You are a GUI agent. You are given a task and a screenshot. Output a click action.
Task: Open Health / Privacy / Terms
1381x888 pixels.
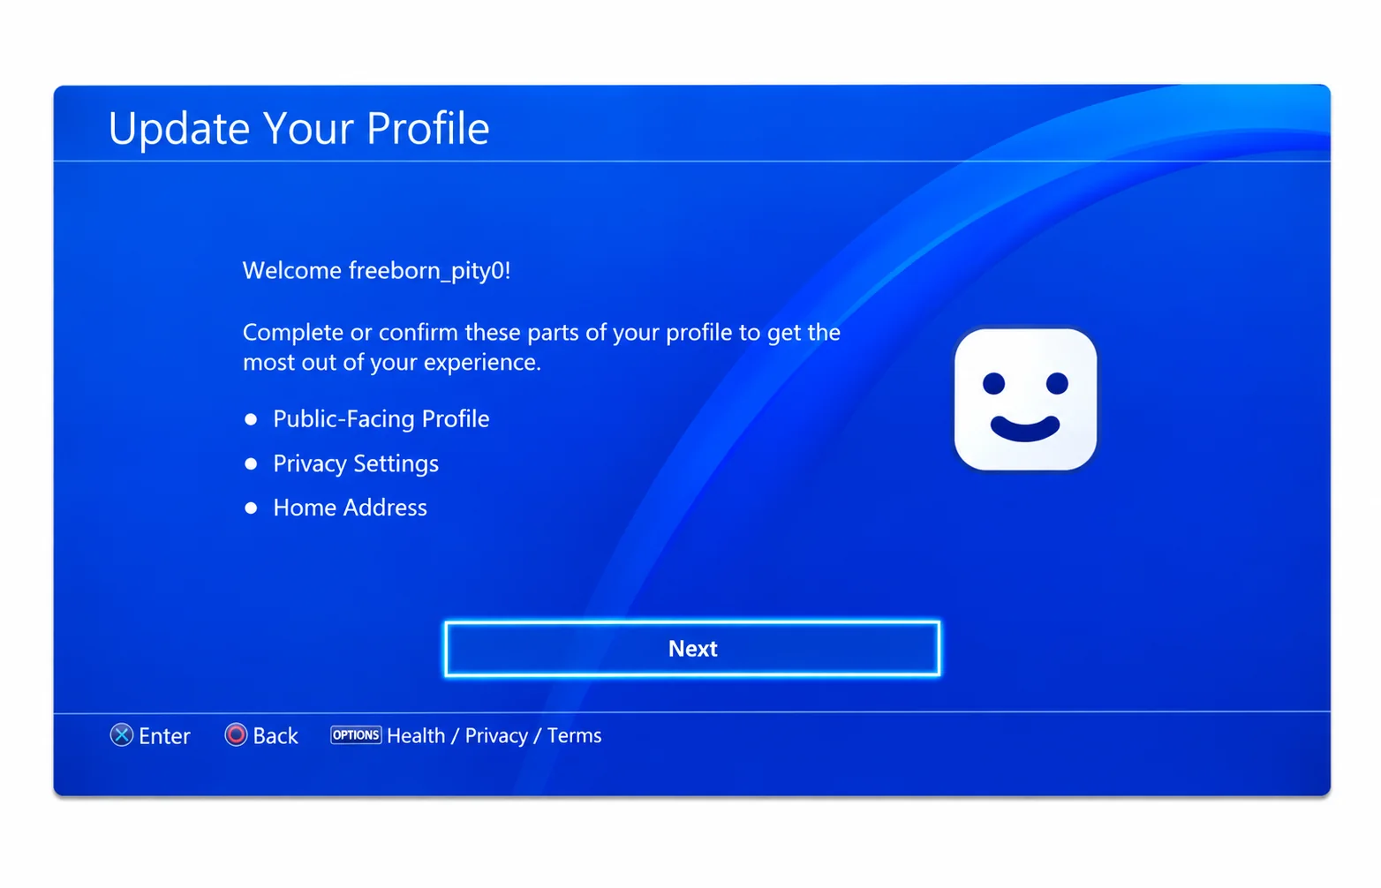494,736
